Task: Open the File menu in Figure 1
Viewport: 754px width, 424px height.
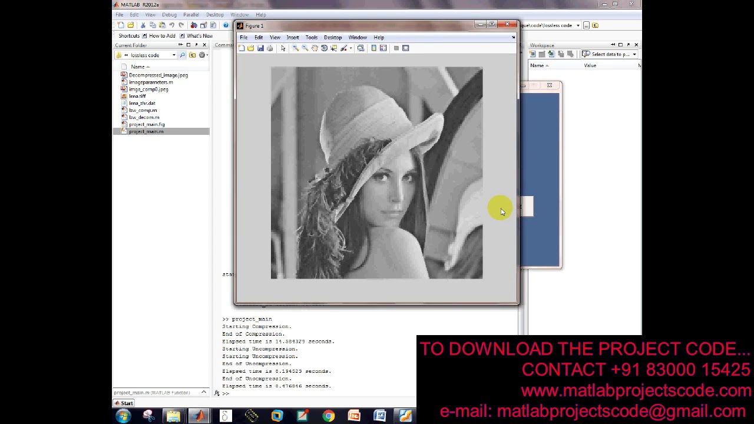Action: (x=243, y=38)
